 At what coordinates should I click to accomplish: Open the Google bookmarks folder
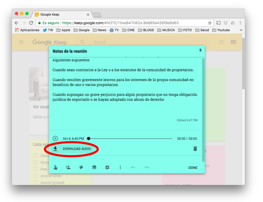[x=82, y=30]
